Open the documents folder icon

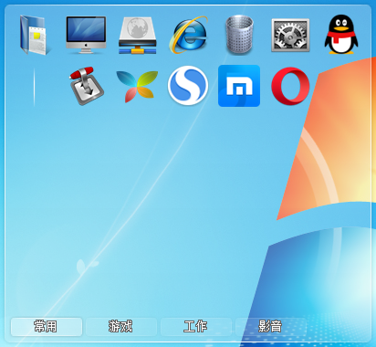point(35,35)
